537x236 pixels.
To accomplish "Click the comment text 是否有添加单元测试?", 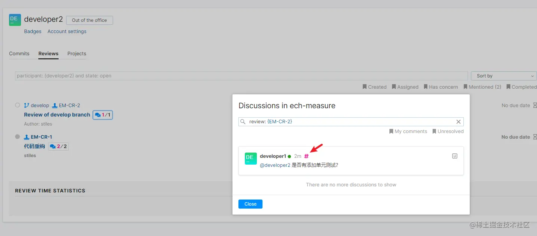I will (x=315, y=165).
